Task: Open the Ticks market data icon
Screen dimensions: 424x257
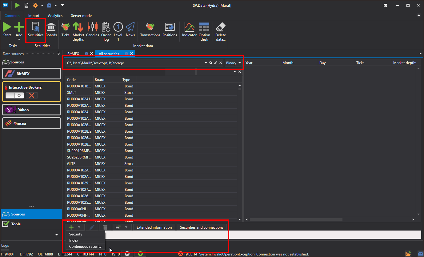Action: pos(66,30)
